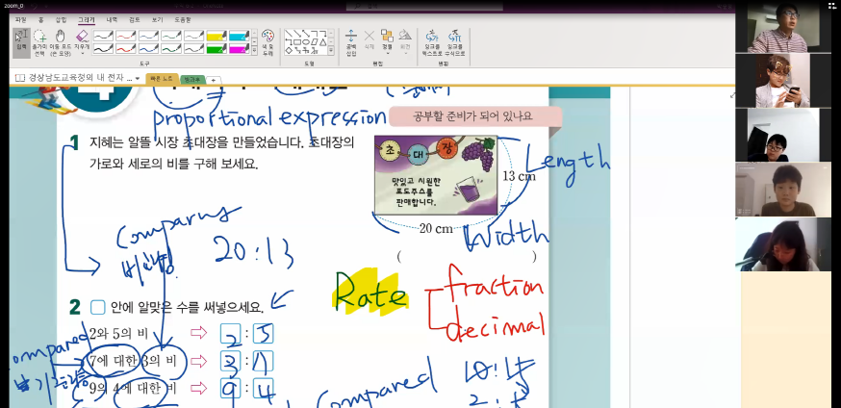841x408 pixels.
Task: Convert Ink to Text (잉크를 텍스트로)
Action: pyautogui.click(x=431, y=43)
